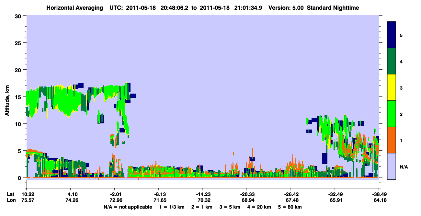Click the colorbar label N/A

(x=404, y=167)
